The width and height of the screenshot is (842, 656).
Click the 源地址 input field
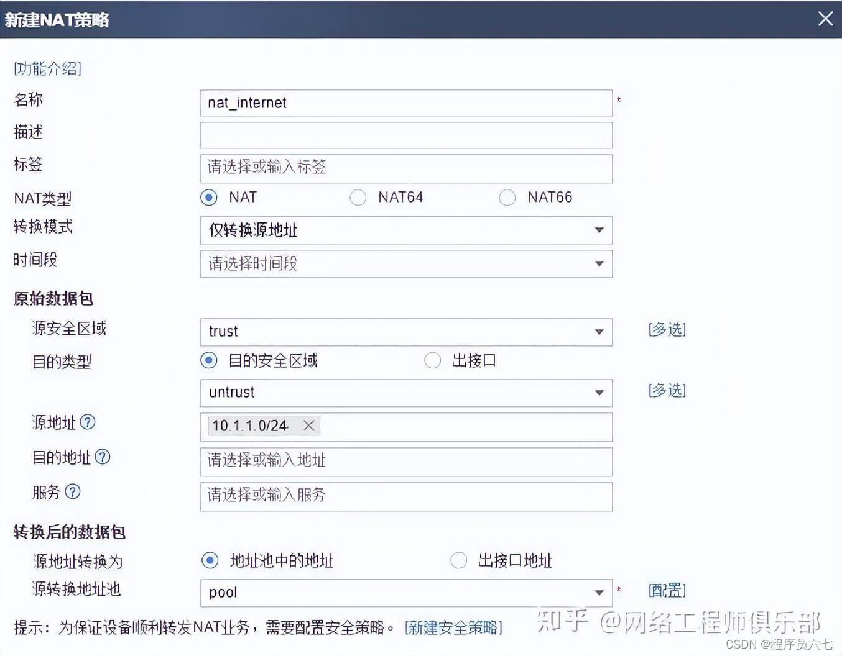pyautogui.click(x=406, y=427)
